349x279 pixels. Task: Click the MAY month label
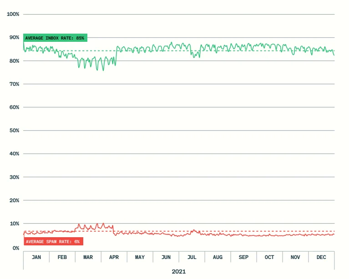140,258
